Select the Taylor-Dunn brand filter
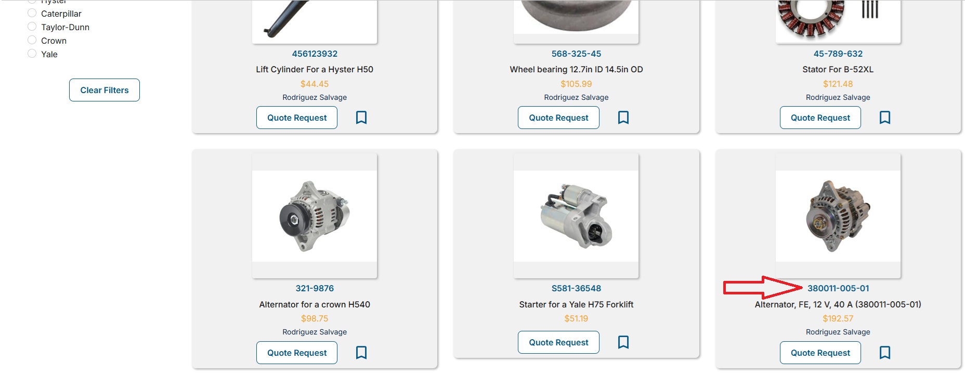The width and height of the screenshot is (965, 374). [x=32, y=27]
